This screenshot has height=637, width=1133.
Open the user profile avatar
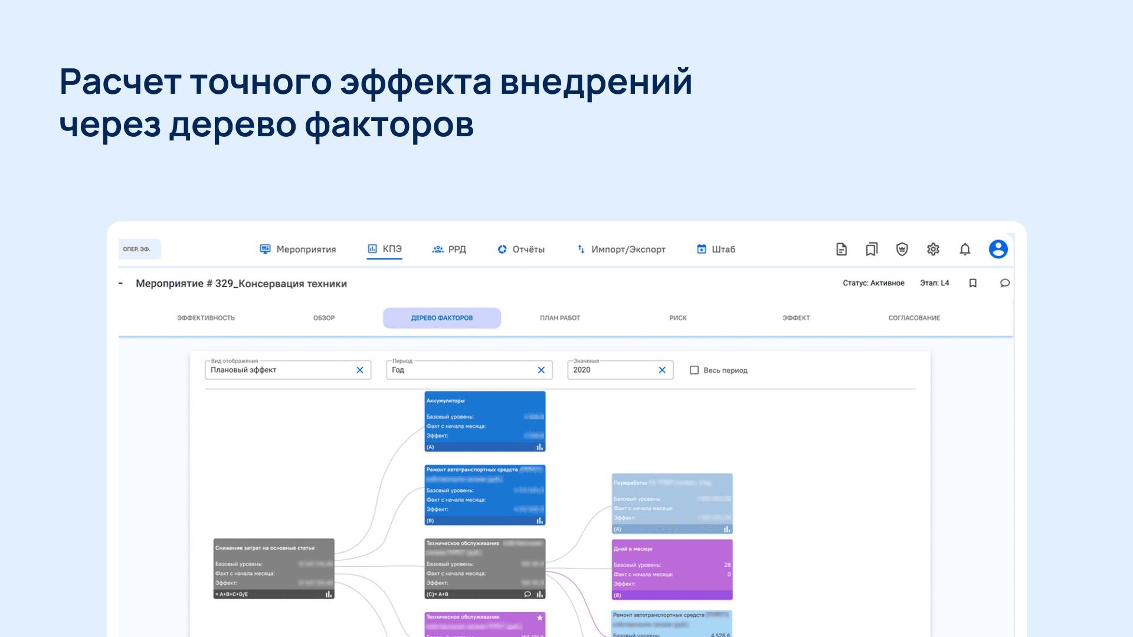click(998, 249)
